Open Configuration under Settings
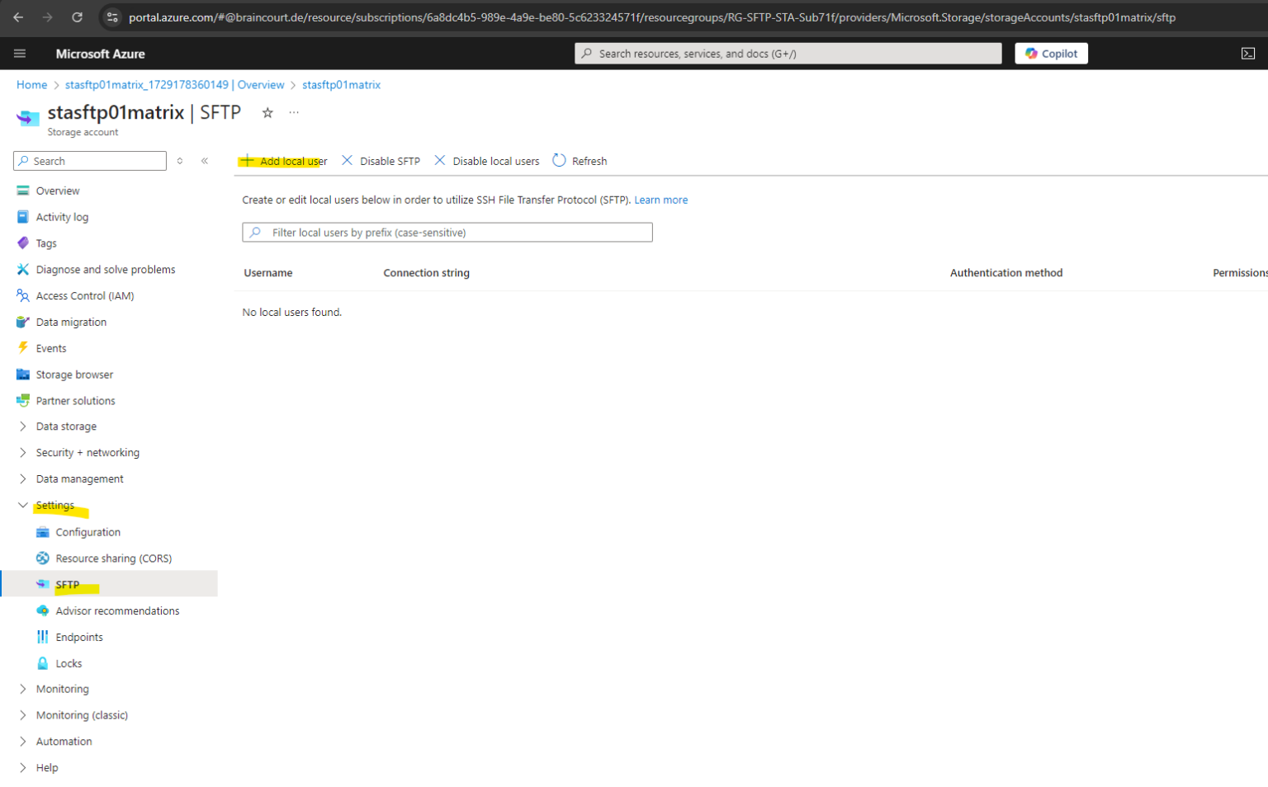Screen dimensions: 1268x787 coord(88,531)
